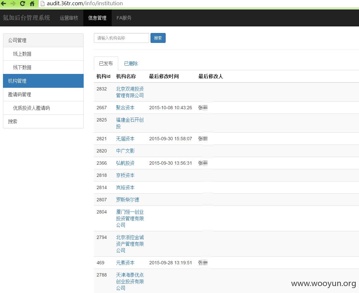Open the 聚合资本 institution link
This screenshot has width=359, height=293.
click(125, 108)
